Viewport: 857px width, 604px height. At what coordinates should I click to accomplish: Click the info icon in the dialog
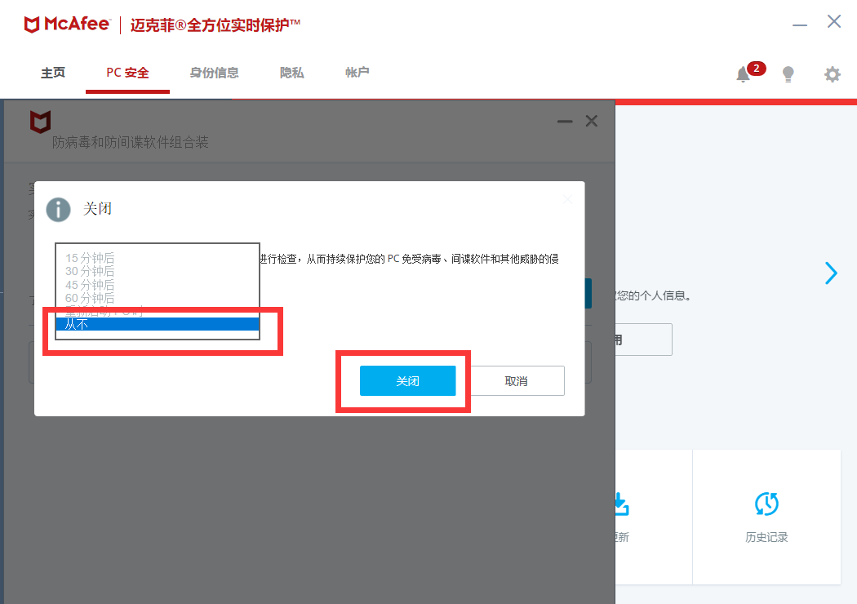[59, 209]
